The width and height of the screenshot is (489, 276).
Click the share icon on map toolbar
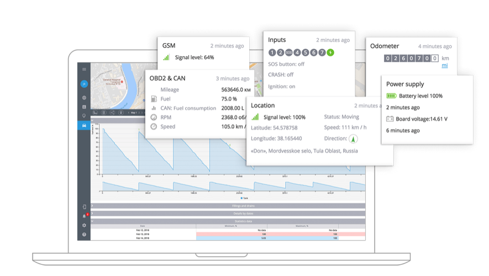point(113,113)
